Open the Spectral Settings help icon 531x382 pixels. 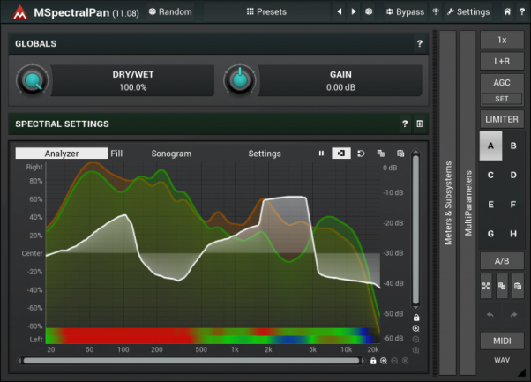(405, 124)
